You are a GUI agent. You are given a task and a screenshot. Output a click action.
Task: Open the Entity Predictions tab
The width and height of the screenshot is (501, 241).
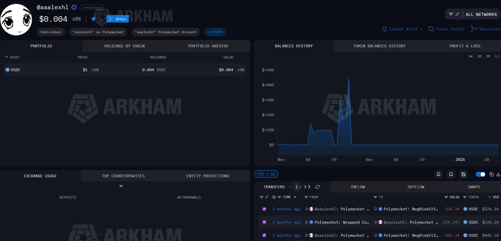click(x=207, y=176)
